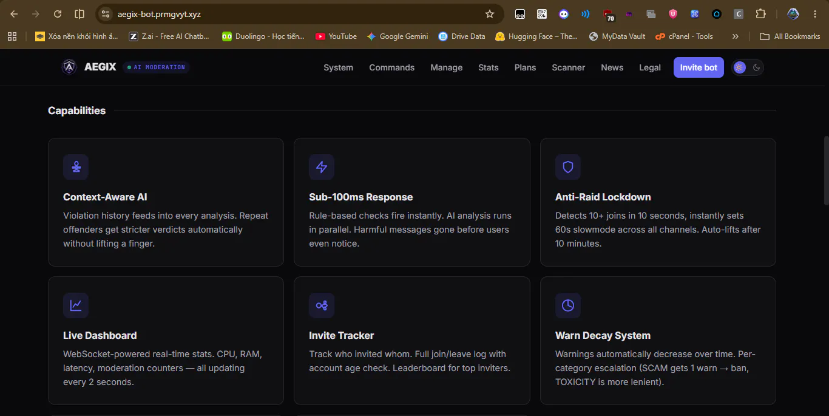Click the lightning bolt Sub-100ms Response icon
829x416 pixels.
[322, 167]
